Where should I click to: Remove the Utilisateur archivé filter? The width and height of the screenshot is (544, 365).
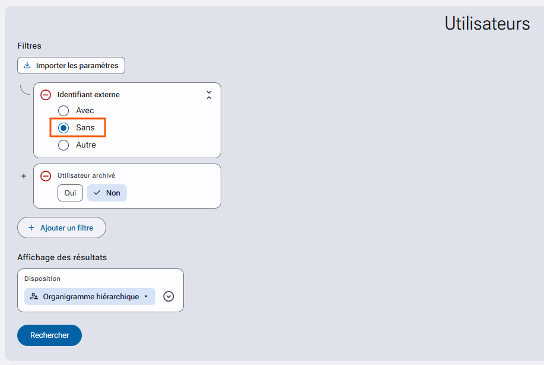click(46, 176)
